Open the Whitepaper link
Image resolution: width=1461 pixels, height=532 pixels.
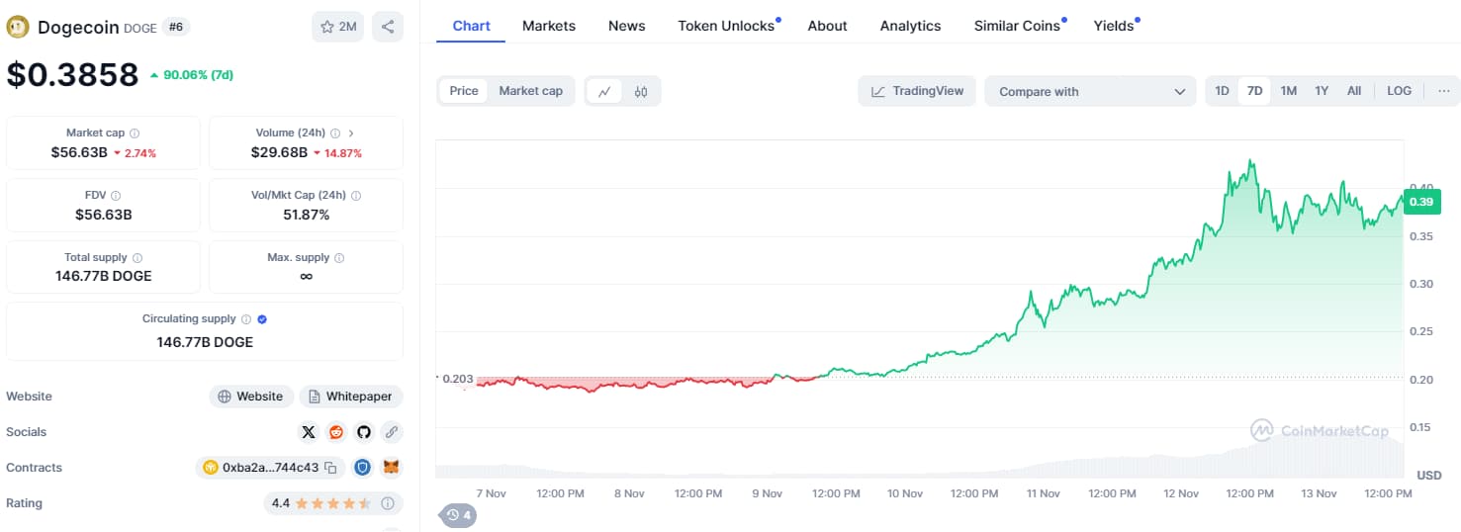pos(351,397)
